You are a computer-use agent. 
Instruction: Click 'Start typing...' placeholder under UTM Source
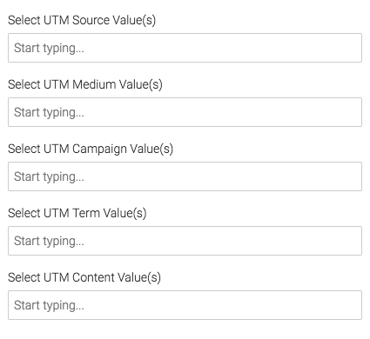(x=49, y=49)
